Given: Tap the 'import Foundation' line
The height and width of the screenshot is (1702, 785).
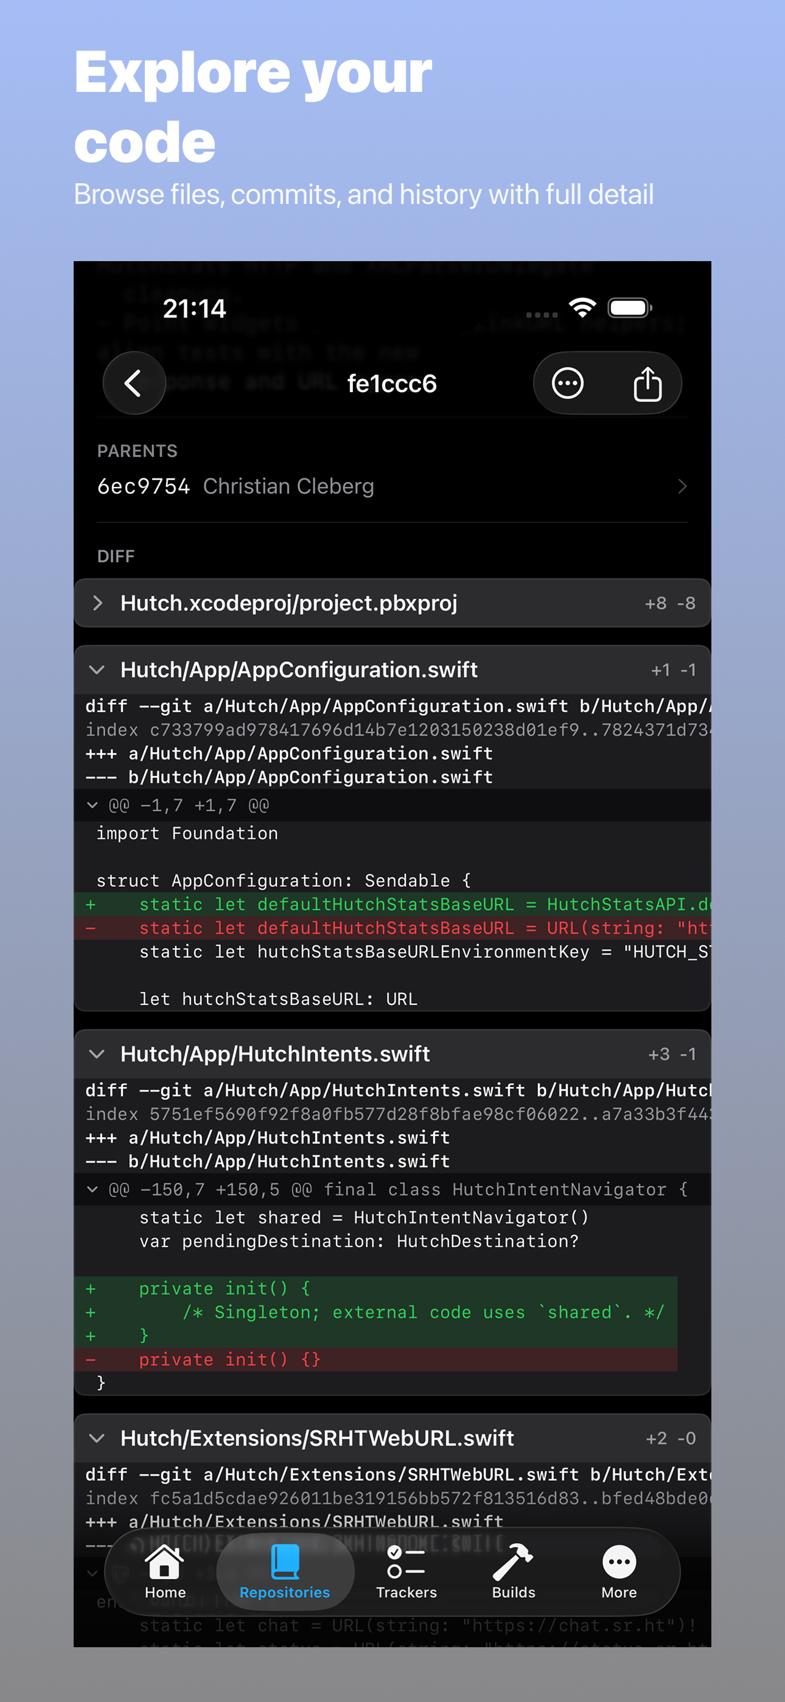Looking at the screenshot, I should (x=187, y=833).
